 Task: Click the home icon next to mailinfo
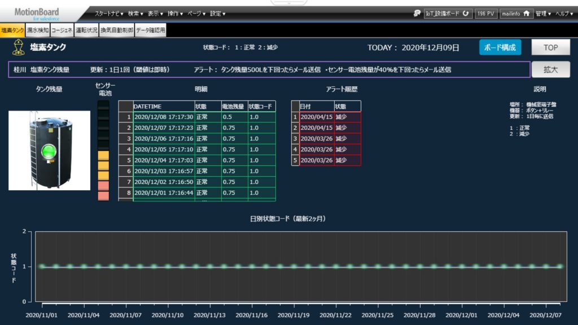click(x=527, y=14)
